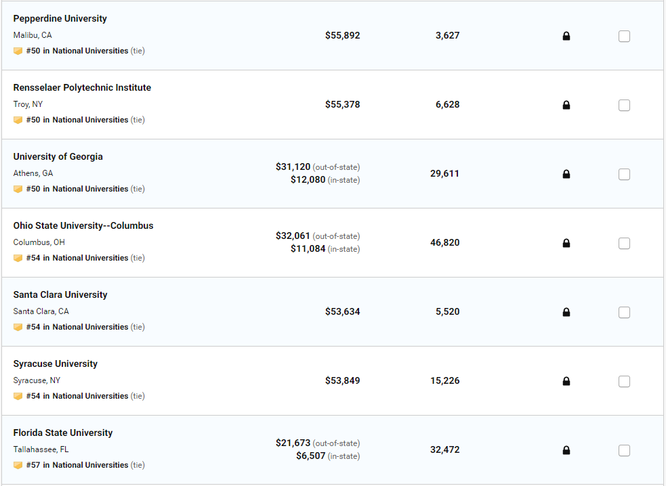Check the Florida State University checkbox

pos(624,450)
